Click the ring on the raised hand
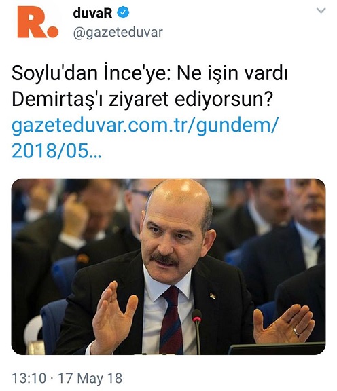Screen dimensions: 337x391 (x=296, y=332)
